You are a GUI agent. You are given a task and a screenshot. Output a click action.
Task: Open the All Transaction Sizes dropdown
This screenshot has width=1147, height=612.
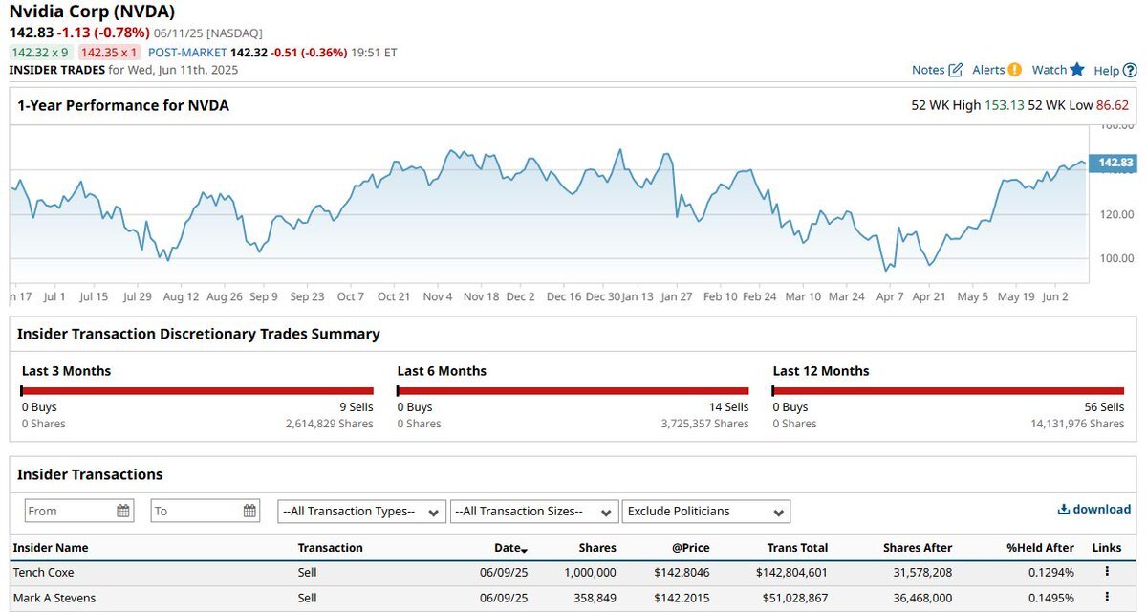pos(534,511)
